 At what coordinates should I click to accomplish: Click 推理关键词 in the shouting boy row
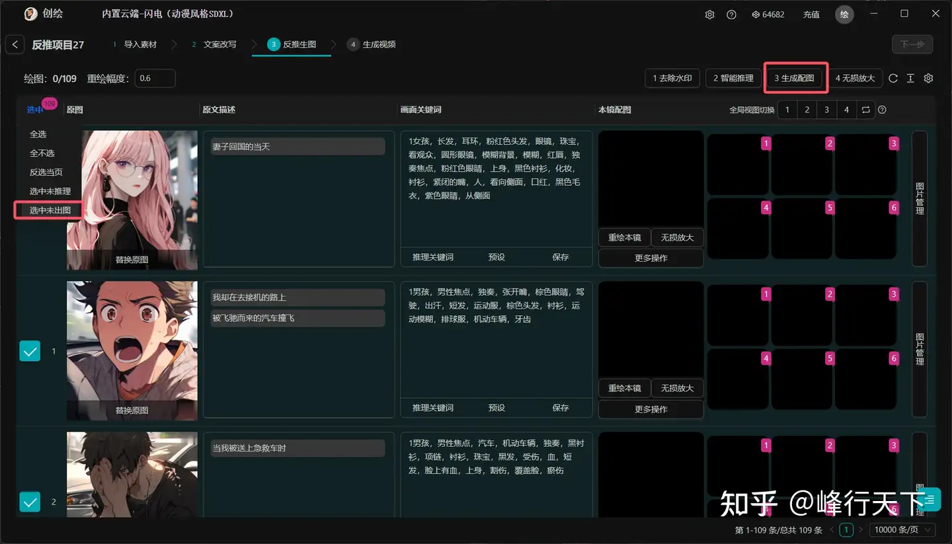pos(433,408)
